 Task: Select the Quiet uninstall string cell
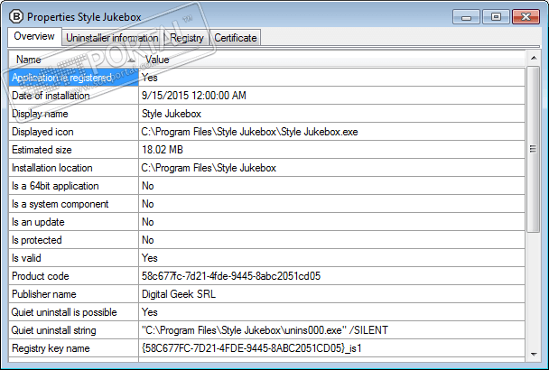point(73,330)
